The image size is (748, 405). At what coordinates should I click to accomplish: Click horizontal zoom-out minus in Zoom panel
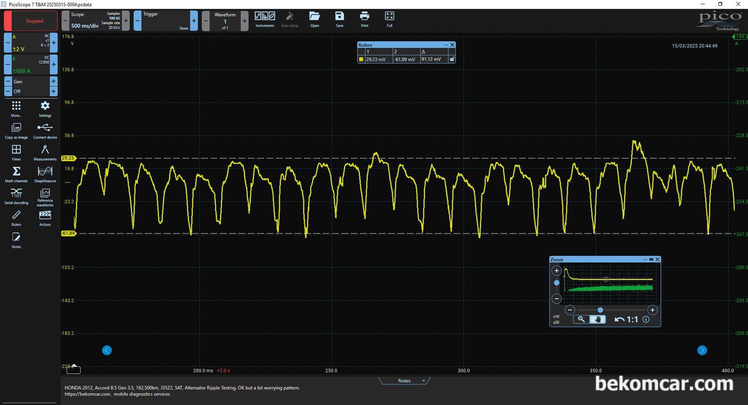[x=570, y=310]
